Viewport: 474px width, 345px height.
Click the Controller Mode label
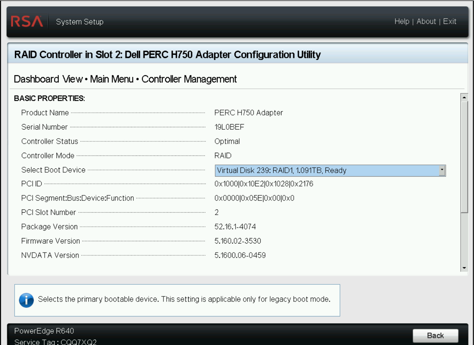coord(47,155)
